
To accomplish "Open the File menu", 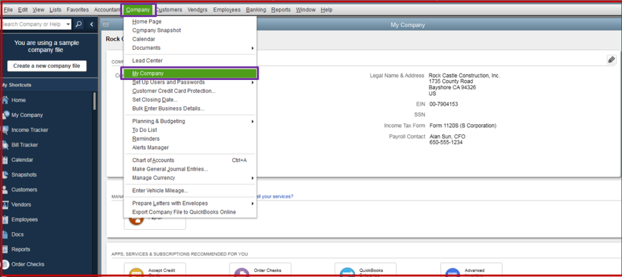I will [x=8, y=10].
